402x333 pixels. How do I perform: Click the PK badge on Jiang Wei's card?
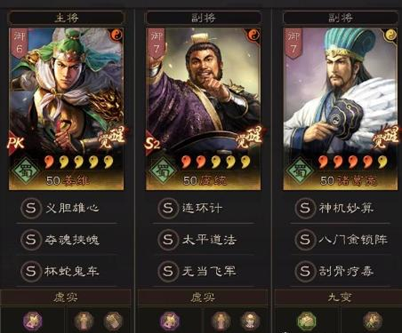[x=16, y=143]
